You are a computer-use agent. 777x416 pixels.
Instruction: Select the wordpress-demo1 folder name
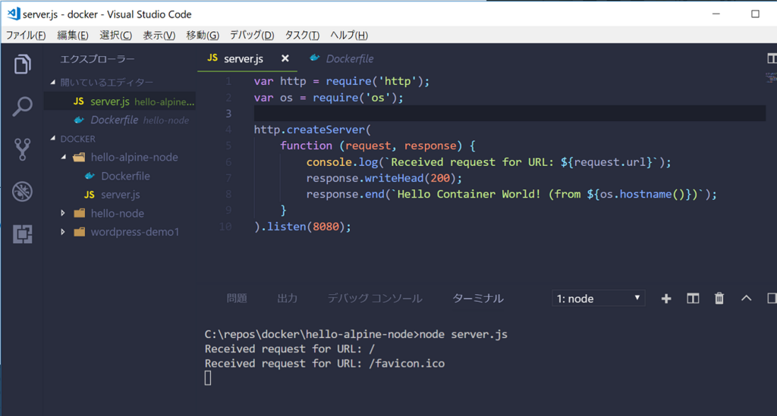135,232
